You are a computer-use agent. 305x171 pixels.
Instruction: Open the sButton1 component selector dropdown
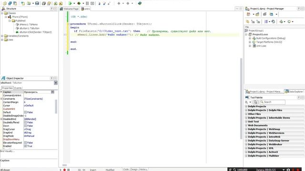pos(56,83)
